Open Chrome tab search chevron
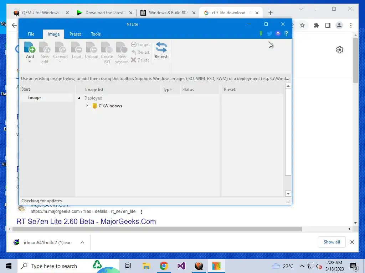This screenshot has width=365, height=273. [301, 9]
